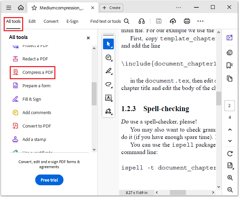Zoom in on the document
This screenshot has width=239, height=197.
230,178
